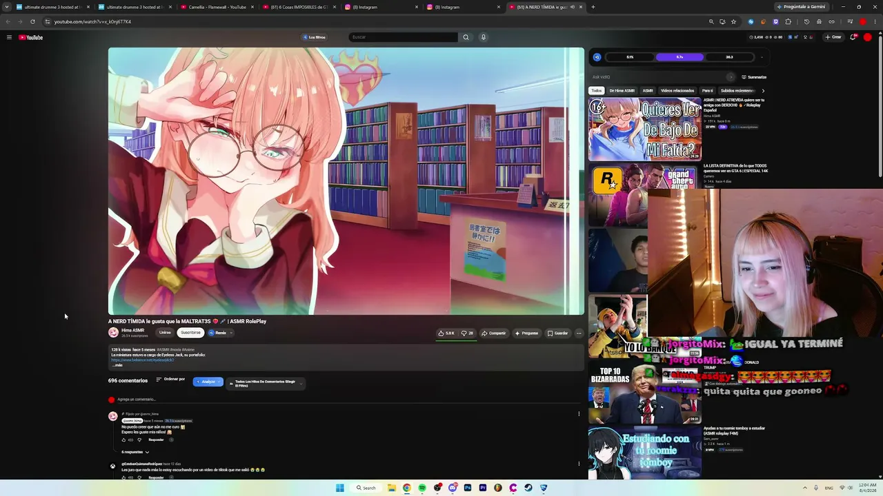The image size is (883, 496).
Task: Open the YouTube hamburger guide menu
Action: coord(9,37)
